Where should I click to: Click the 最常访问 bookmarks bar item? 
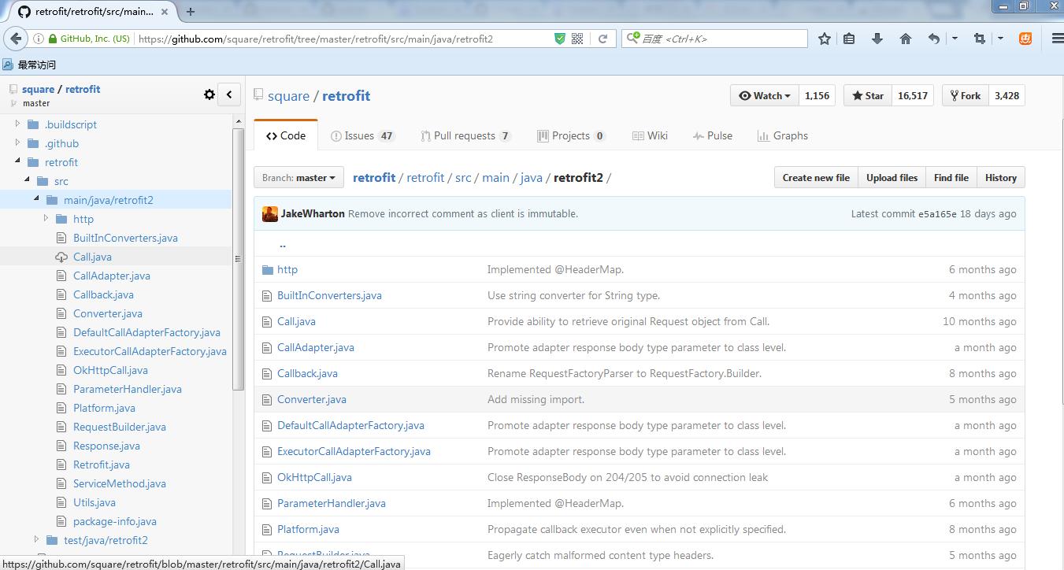pos(30,65)
